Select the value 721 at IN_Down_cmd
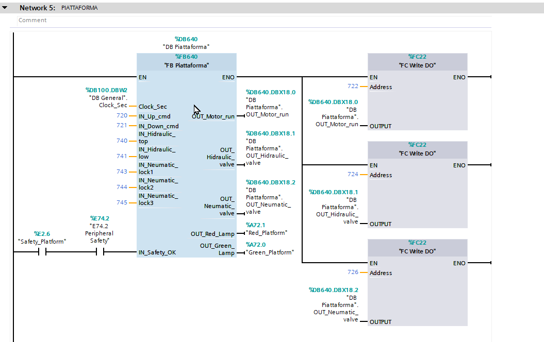 pyautogui.click(x=122, y=125)
